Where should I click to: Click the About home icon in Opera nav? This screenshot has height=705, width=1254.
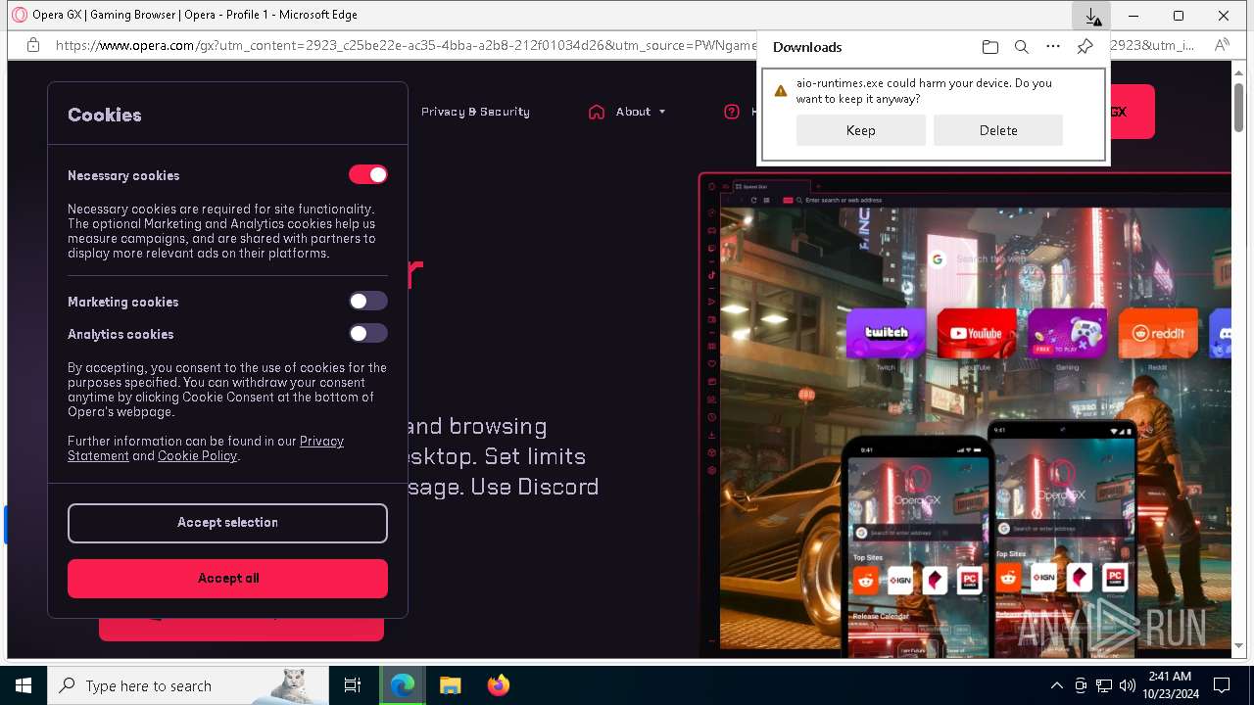tap(597, 112)
